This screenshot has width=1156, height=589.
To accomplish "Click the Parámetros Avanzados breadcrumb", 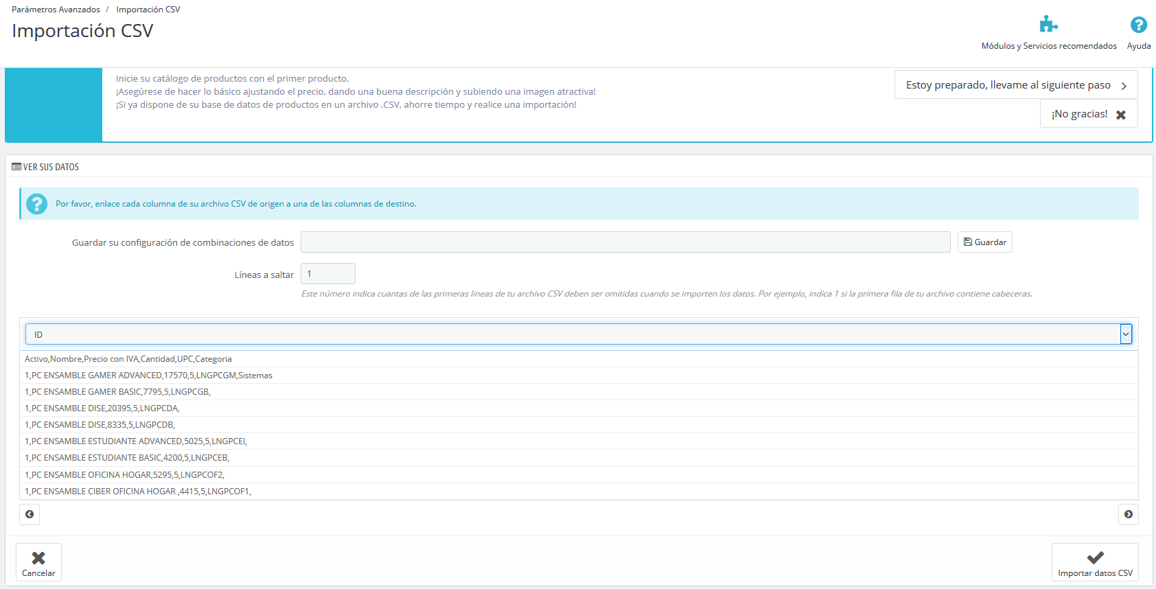I will [x=56, y=10].
